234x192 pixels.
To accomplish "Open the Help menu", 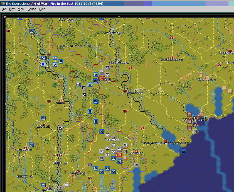I will [42, 9].
